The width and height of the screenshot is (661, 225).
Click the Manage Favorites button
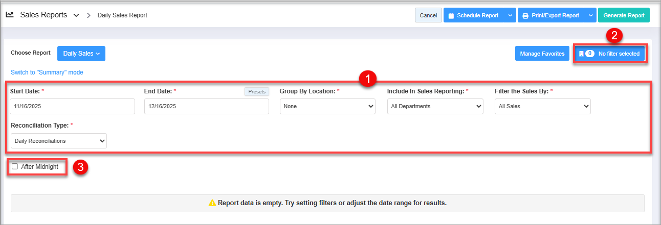click(x=542, y=54)
